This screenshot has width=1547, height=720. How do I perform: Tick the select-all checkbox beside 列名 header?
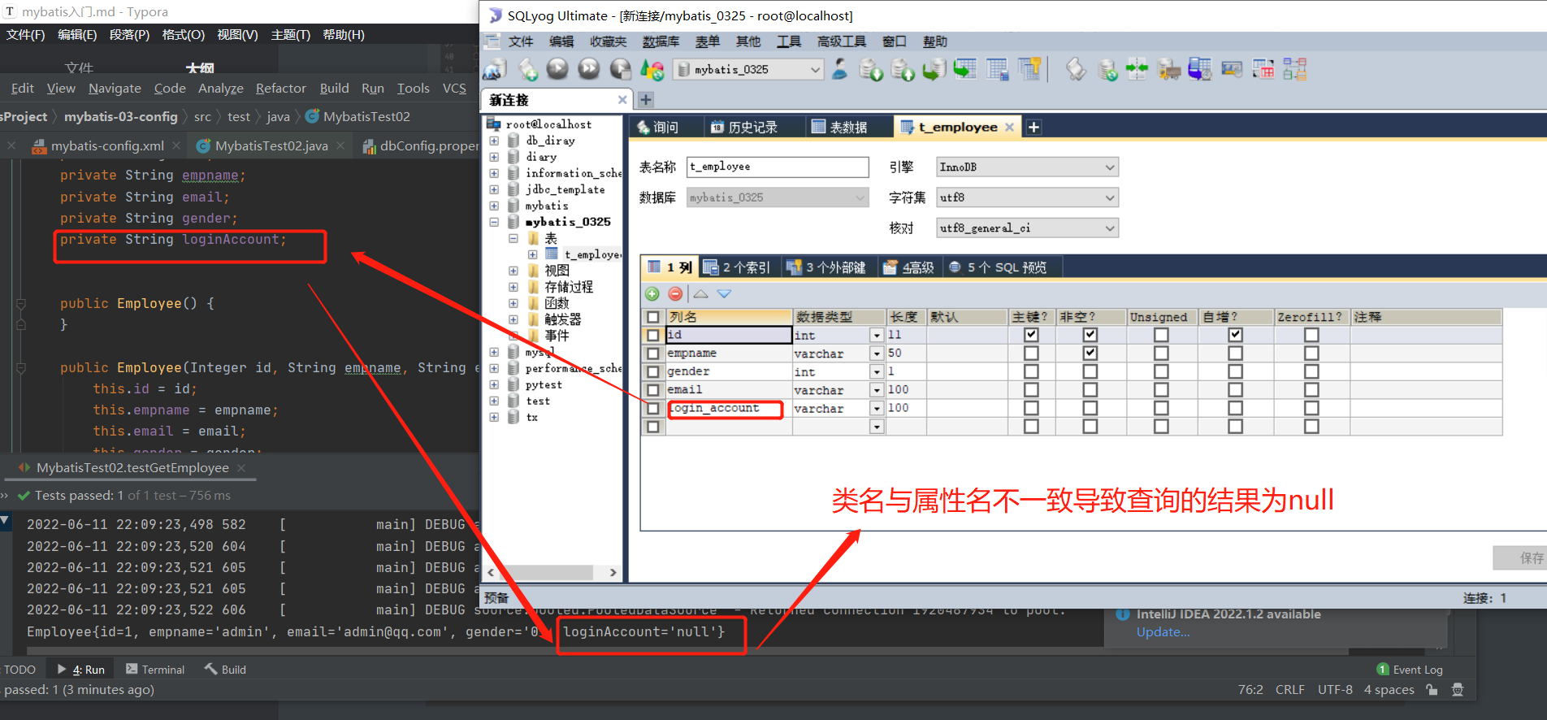click(652, 317)
